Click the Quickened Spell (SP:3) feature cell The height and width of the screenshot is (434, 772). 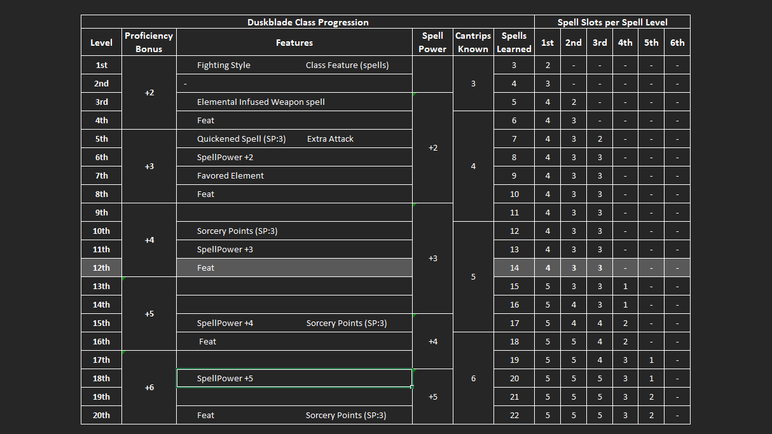click(x=242, y=139)
